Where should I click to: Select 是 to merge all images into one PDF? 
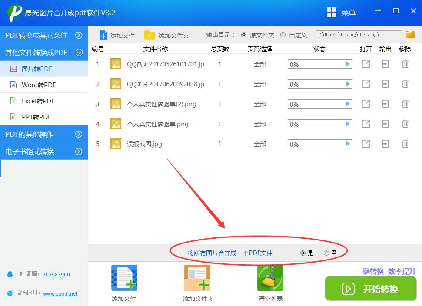click(302, 252)
